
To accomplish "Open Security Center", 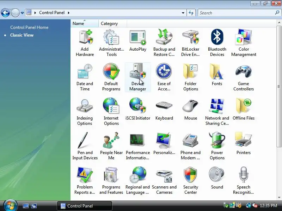I will tap(191, 181).
